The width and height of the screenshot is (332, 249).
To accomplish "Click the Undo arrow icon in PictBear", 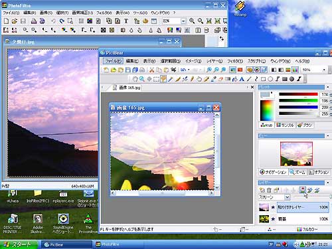I will (x=183, y=70).
